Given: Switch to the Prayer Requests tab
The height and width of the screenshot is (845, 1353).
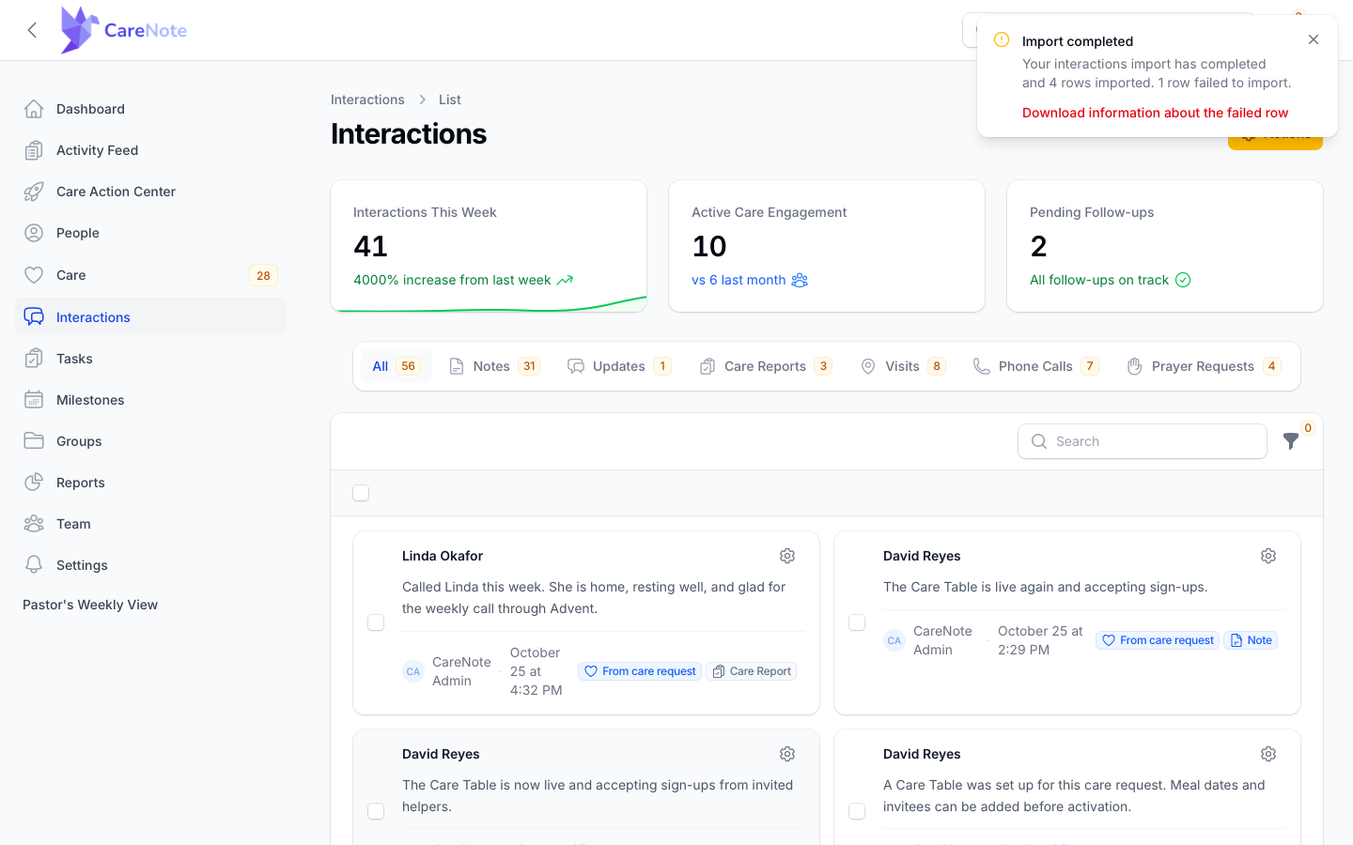Looking at the screenshot, I should 1204,366.
